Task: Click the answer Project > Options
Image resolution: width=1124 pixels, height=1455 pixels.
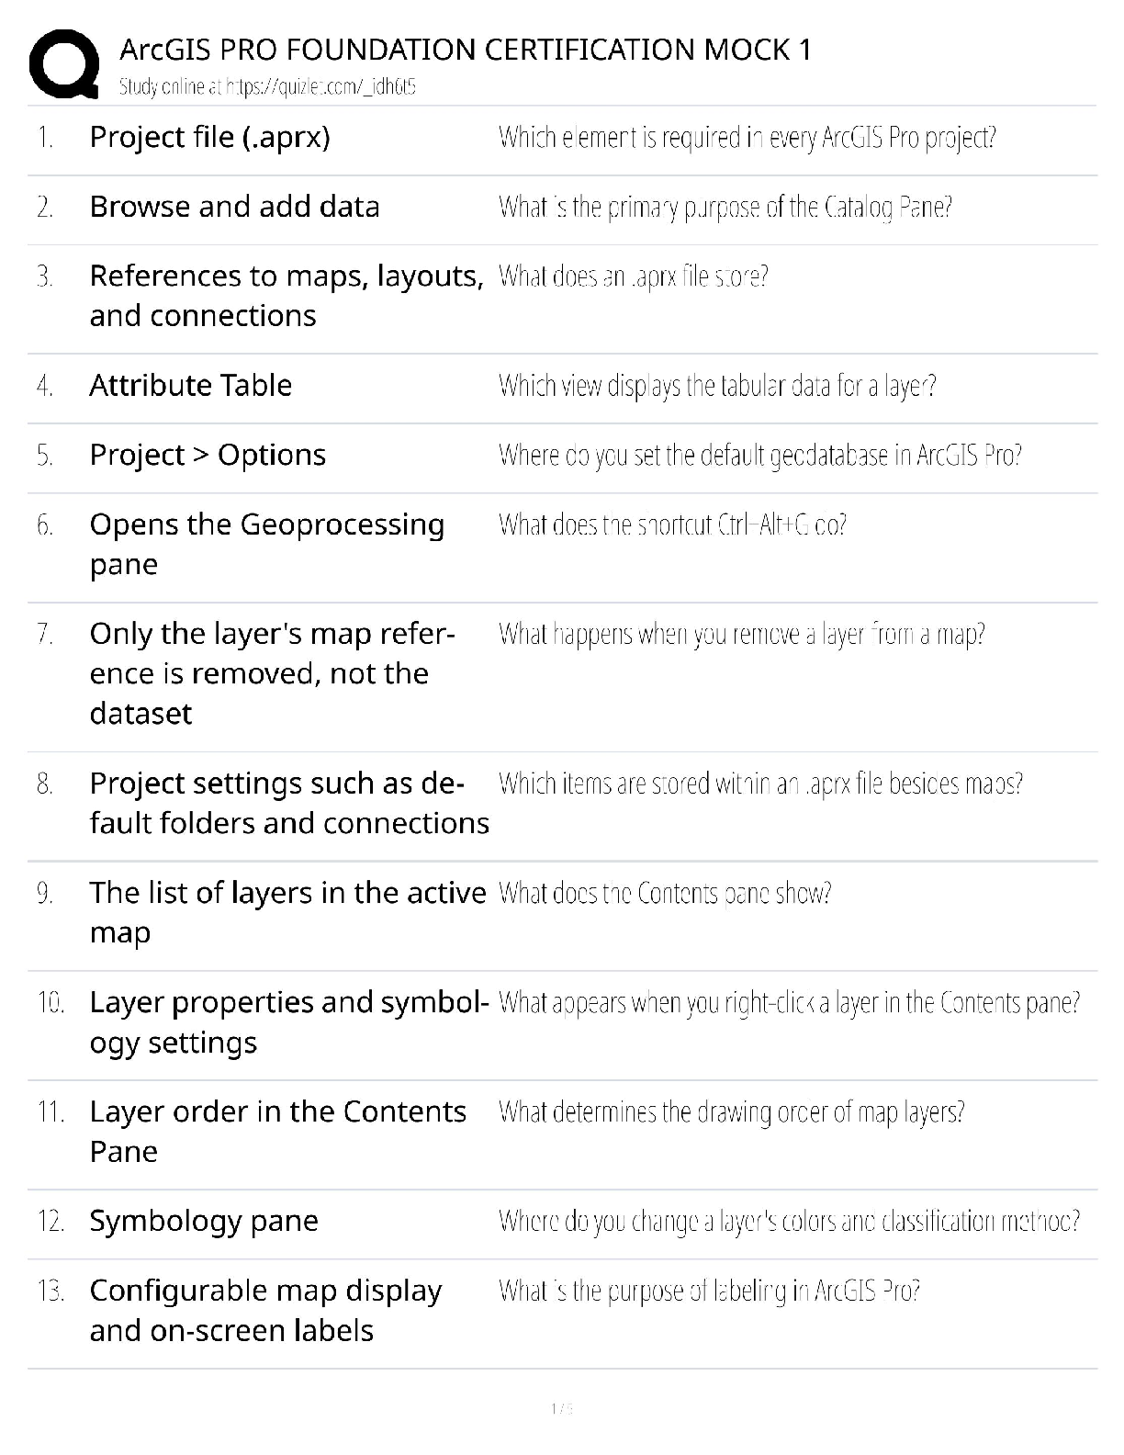Action: click(x=208, y=455)
